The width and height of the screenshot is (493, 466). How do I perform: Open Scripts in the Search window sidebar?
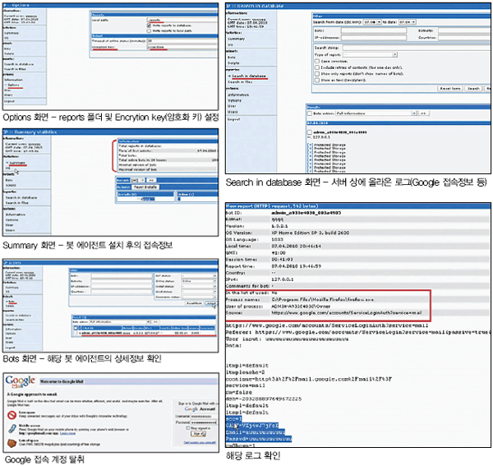233,63
